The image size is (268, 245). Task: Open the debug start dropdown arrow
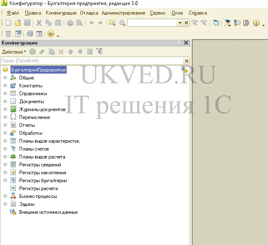[x=58, y=36]
